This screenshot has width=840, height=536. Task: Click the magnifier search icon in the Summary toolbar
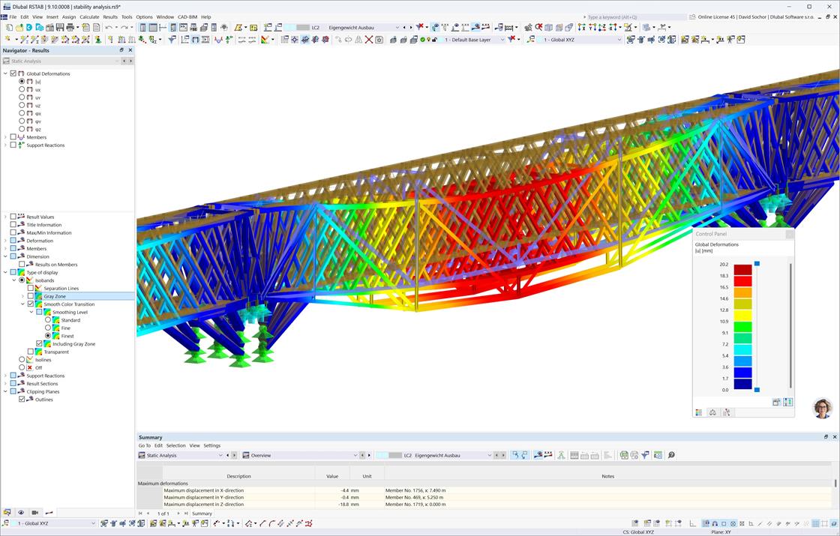(x=670, y=455)
